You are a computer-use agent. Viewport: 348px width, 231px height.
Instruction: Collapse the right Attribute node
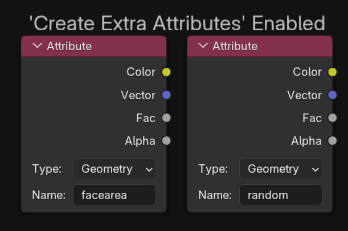[x=203, y=46]
